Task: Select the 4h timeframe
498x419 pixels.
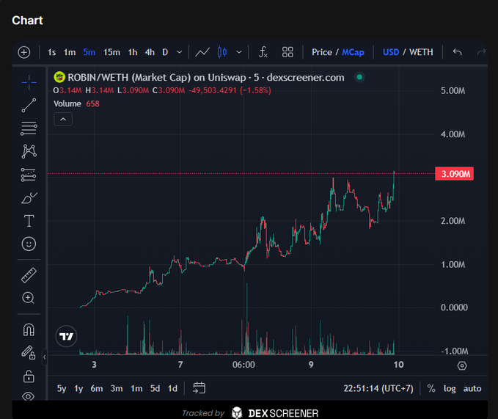Action: [x=150, y=52]
